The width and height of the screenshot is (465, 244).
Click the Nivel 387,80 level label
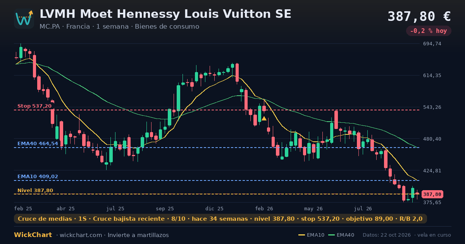(35, 191)
